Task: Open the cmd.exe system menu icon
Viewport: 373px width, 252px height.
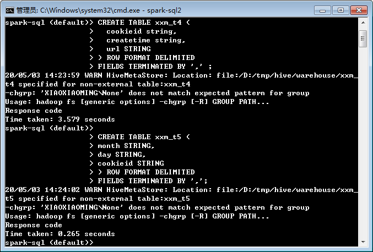Action: (x=10, y=10)
